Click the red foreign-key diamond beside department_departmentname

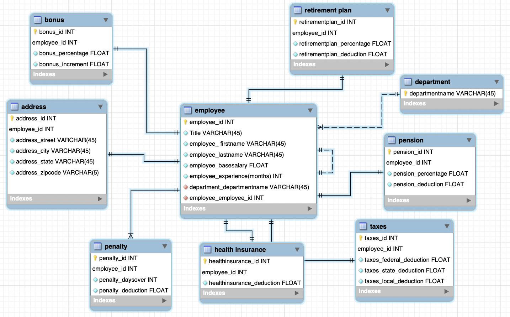[186, 187]
